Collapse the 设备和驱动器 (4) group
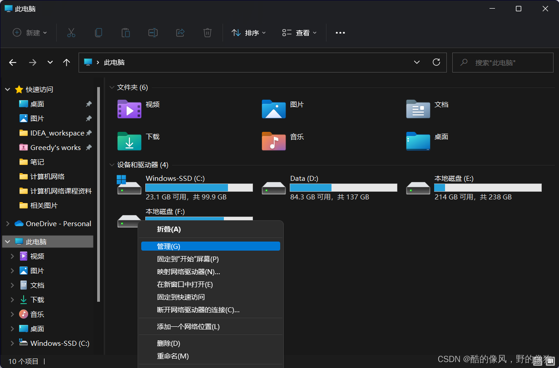559x368 pixels. (x=112, y=165)
